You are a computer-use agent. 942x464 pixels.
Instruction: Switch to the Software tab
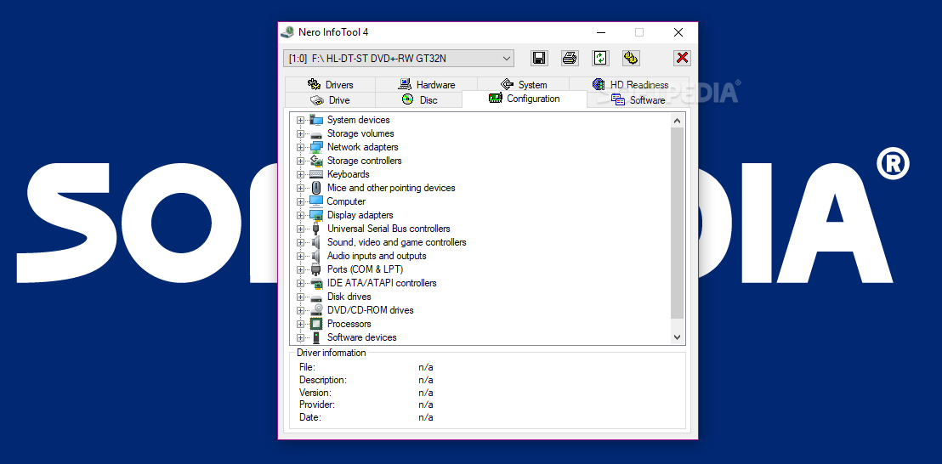[638, 100]
